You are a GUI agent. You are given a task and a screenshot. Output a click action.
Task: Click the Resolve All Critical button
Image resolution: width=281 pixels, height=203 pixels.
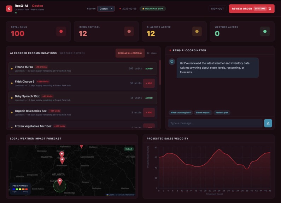pyautogui.click(x=130, y=53)
